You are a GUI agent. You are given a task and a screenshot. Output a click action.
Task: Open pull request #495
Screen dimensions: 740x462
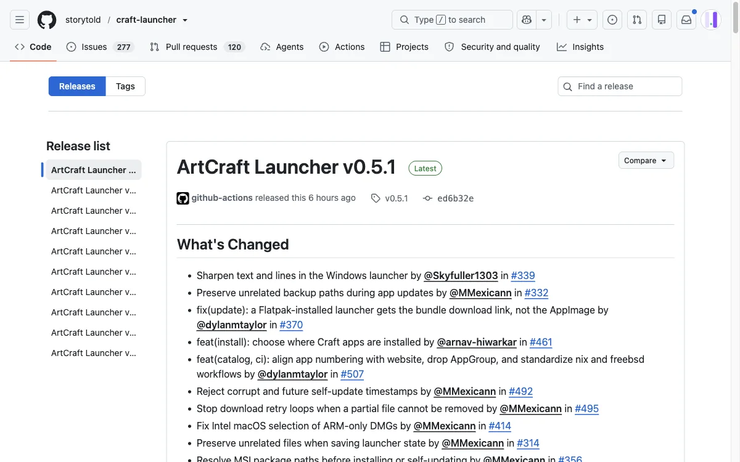coord(586,408)
